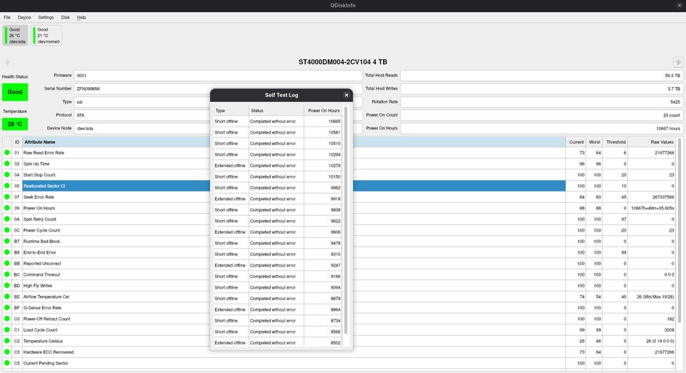The width and height of the screenshot is (686, 373).
Task: Click the Rotation Rate field
Action: point(542,102)
